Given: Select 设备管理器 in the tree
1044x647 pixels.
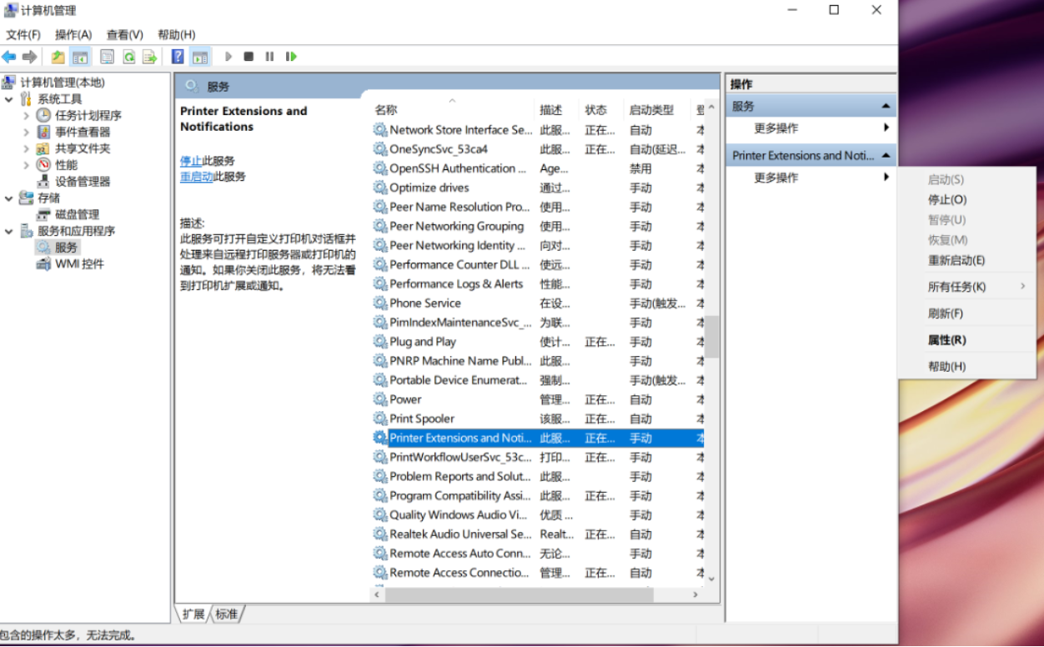Looking at the screenshot, I should (x=82, y=181).
